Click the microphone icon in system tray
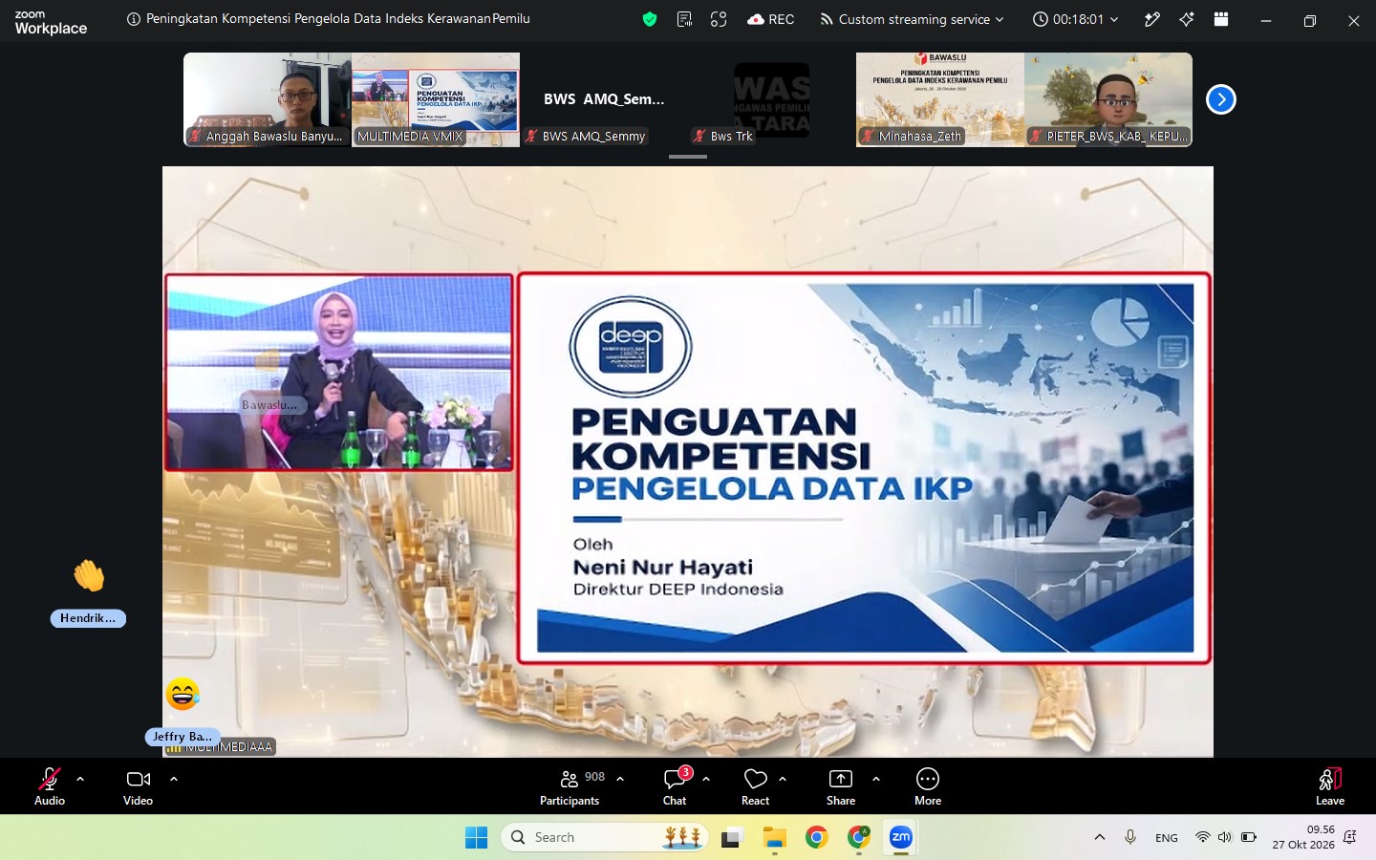Screen dimensions: 1376x860 (1130, 838)
